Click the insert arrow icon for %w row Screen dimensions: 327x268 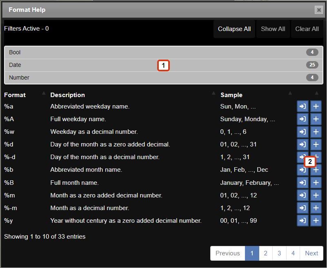click(303, 132)
